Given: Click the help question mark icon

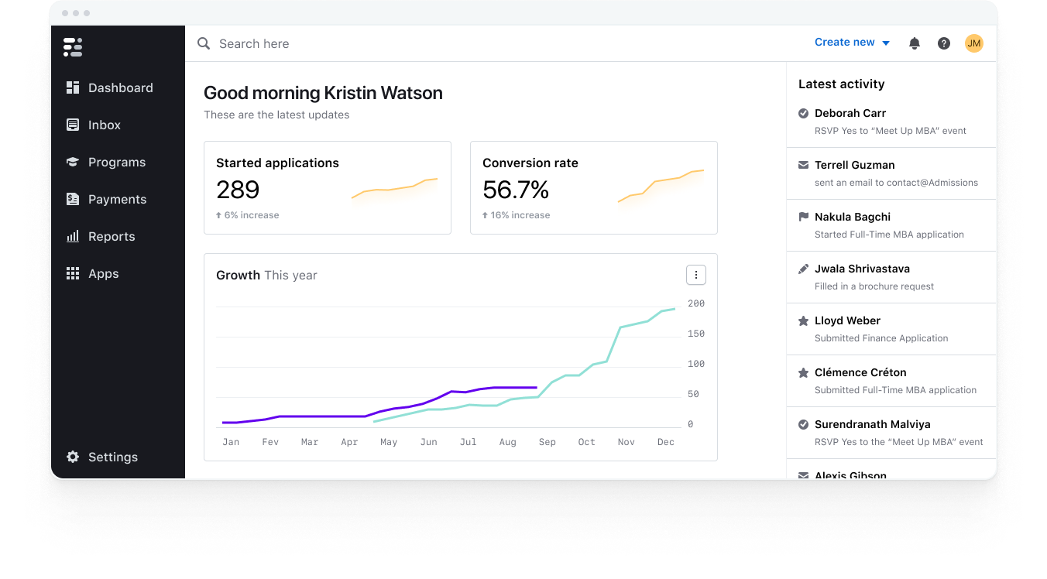Looking at the screenshot, I should 944,43.
